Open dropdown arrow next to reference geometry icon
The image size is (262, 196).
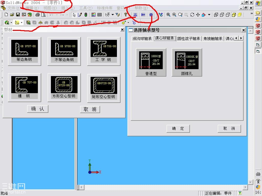(128, 22)
